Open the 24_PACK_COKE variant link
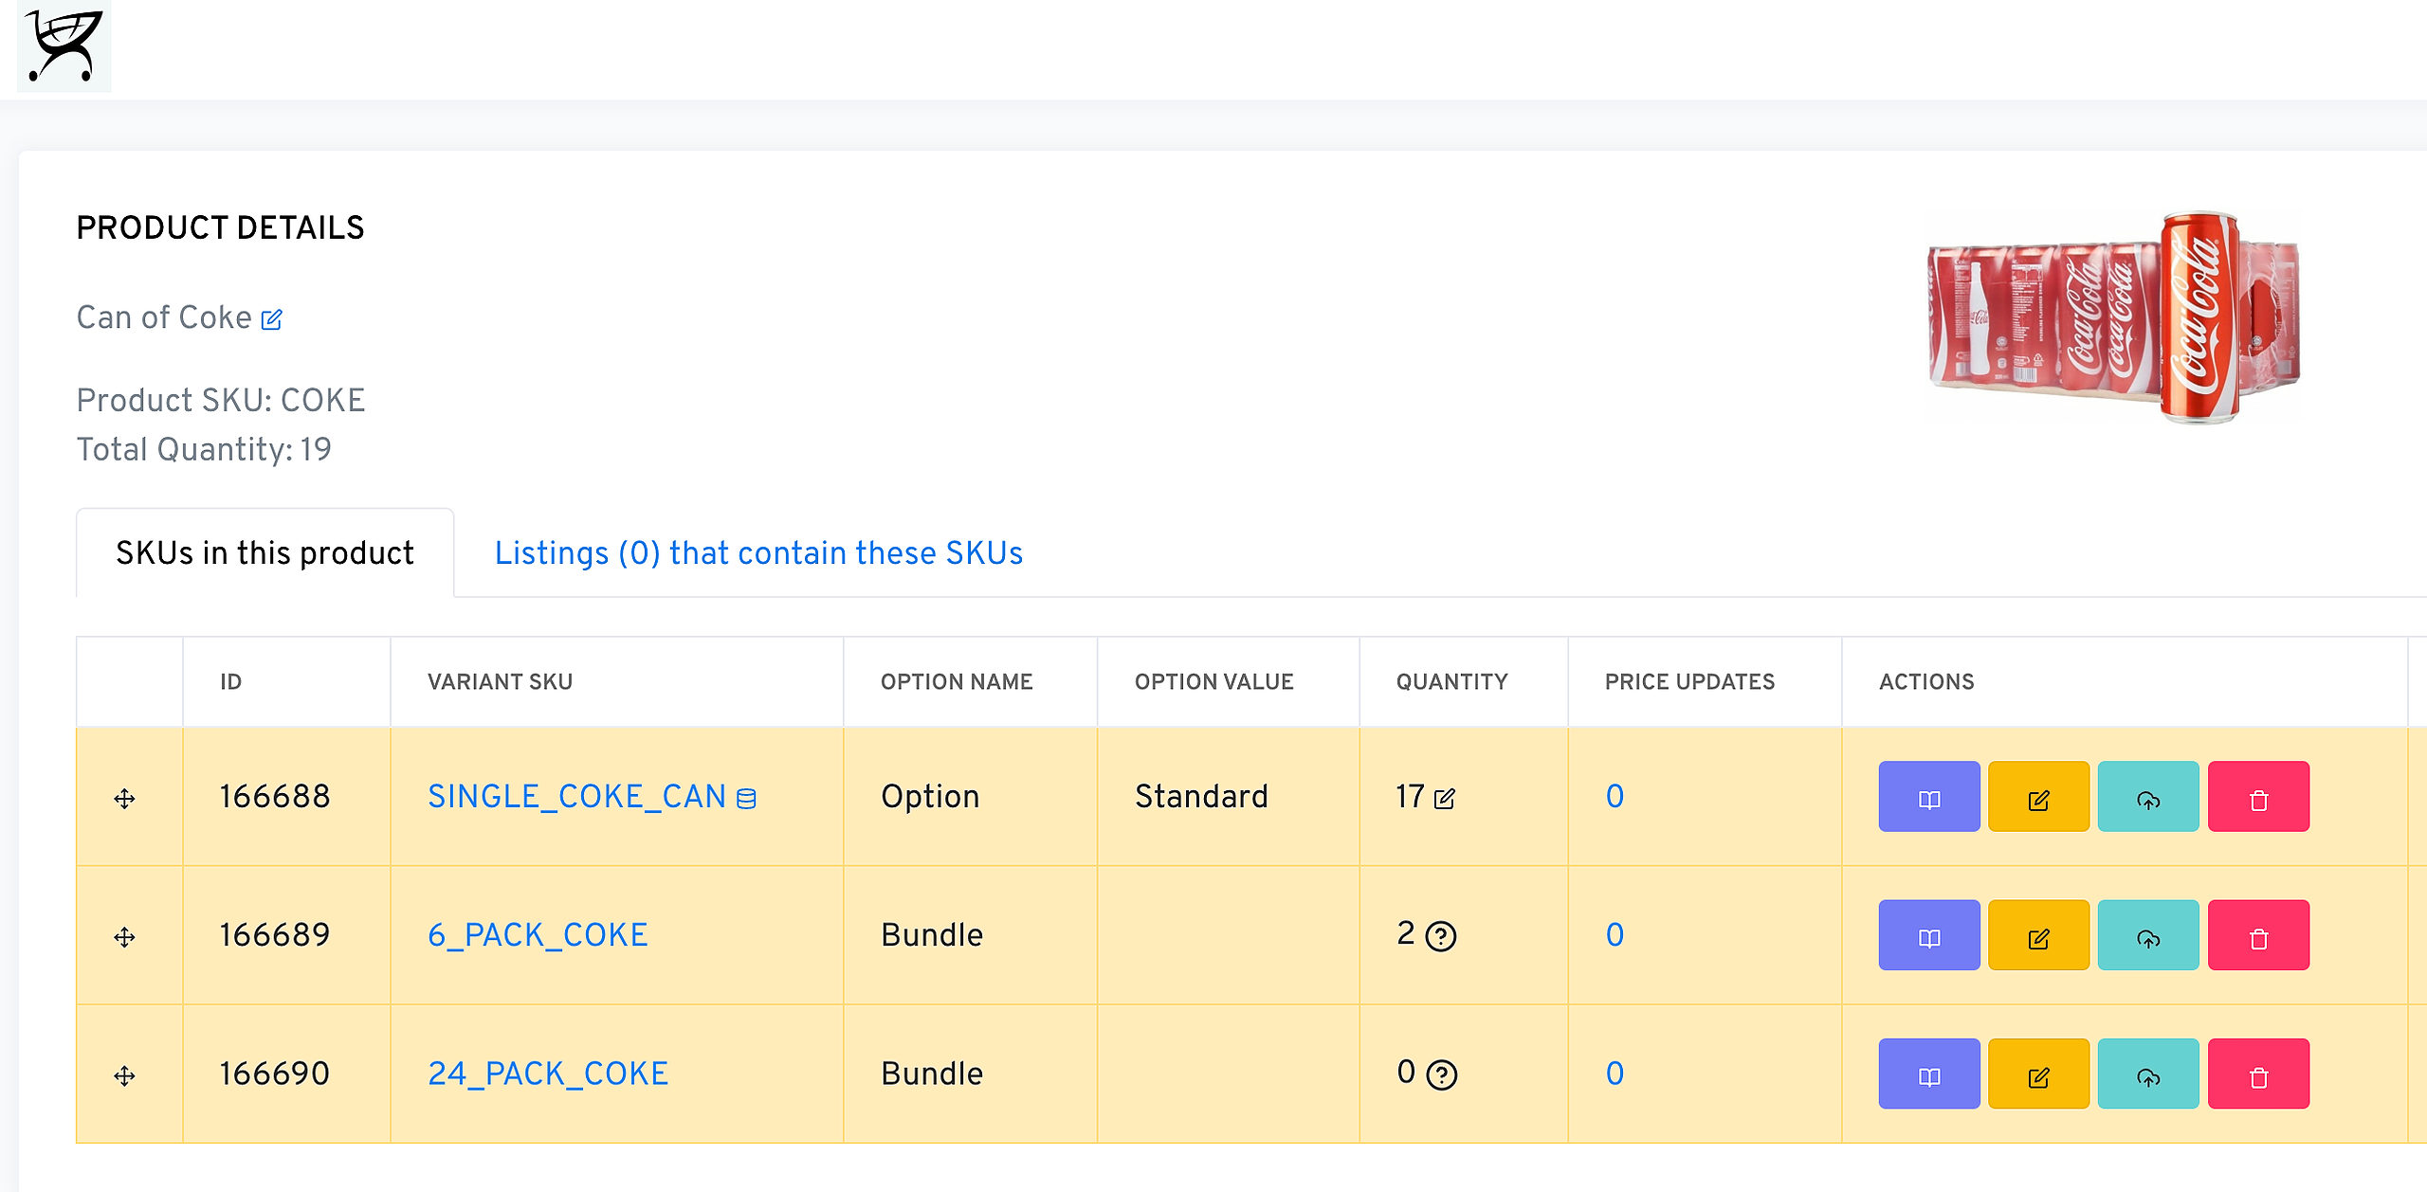This screenshot has height=1192, width=2427. pos(548,1074)
